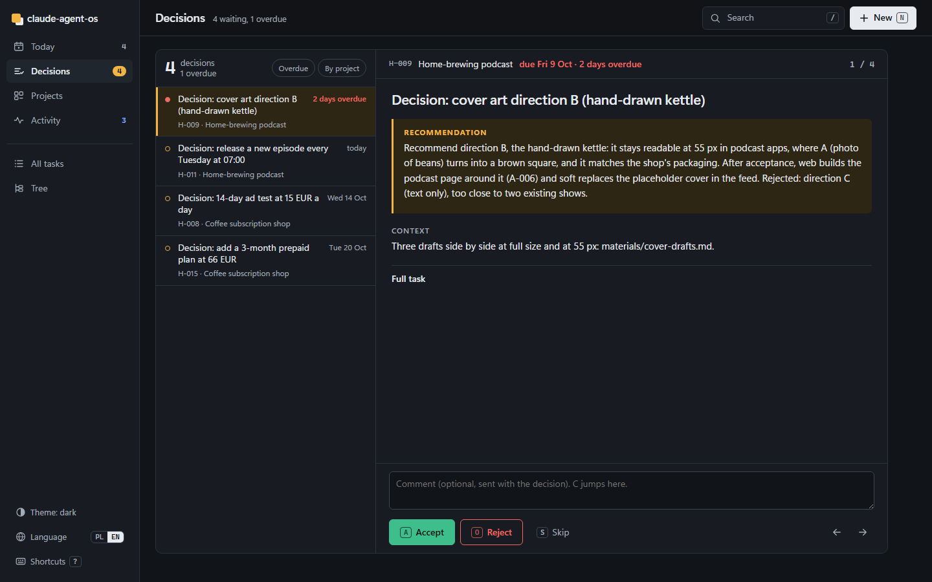932x582 pixels.
Task: Select 14-day ad test decision
Action: click(x=266, y=211)
